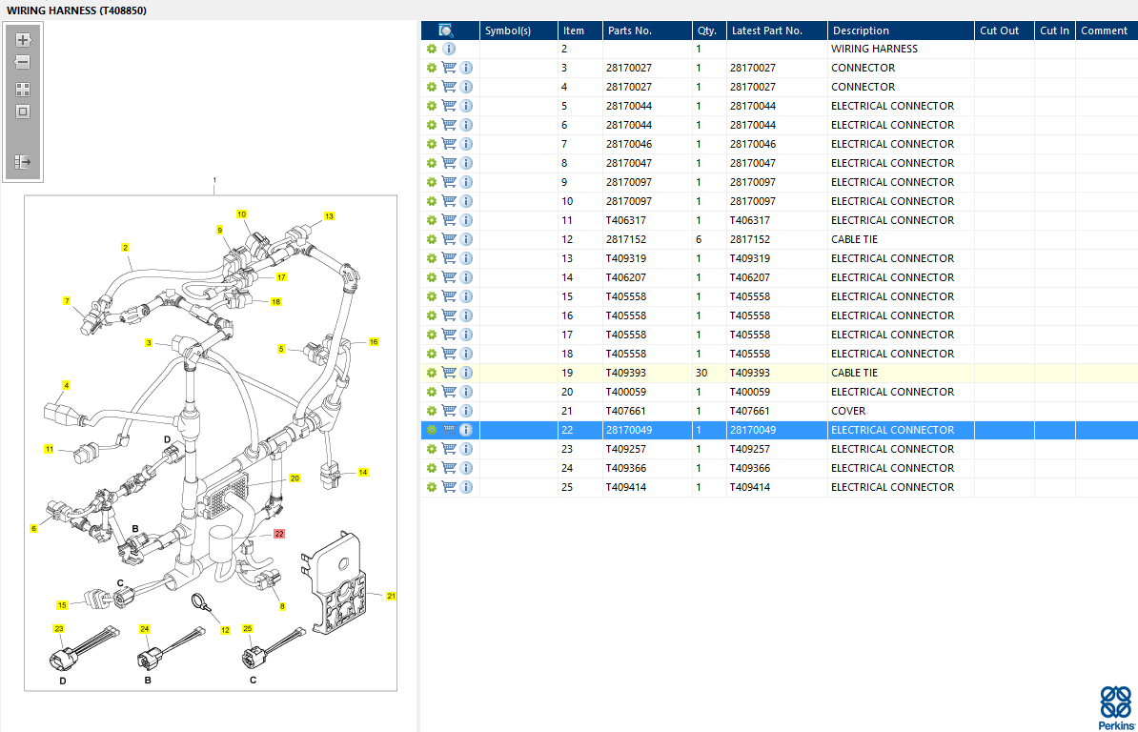Click the zoom out minus button

[x=23, y=62]
